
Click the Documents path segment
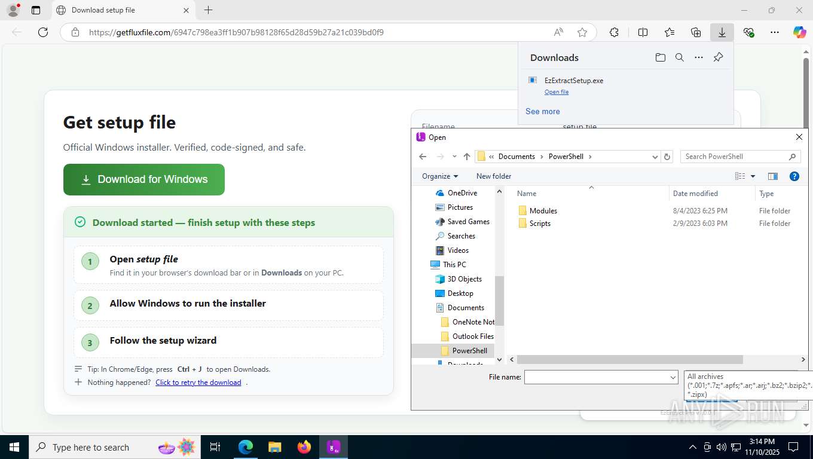point(516,157)
